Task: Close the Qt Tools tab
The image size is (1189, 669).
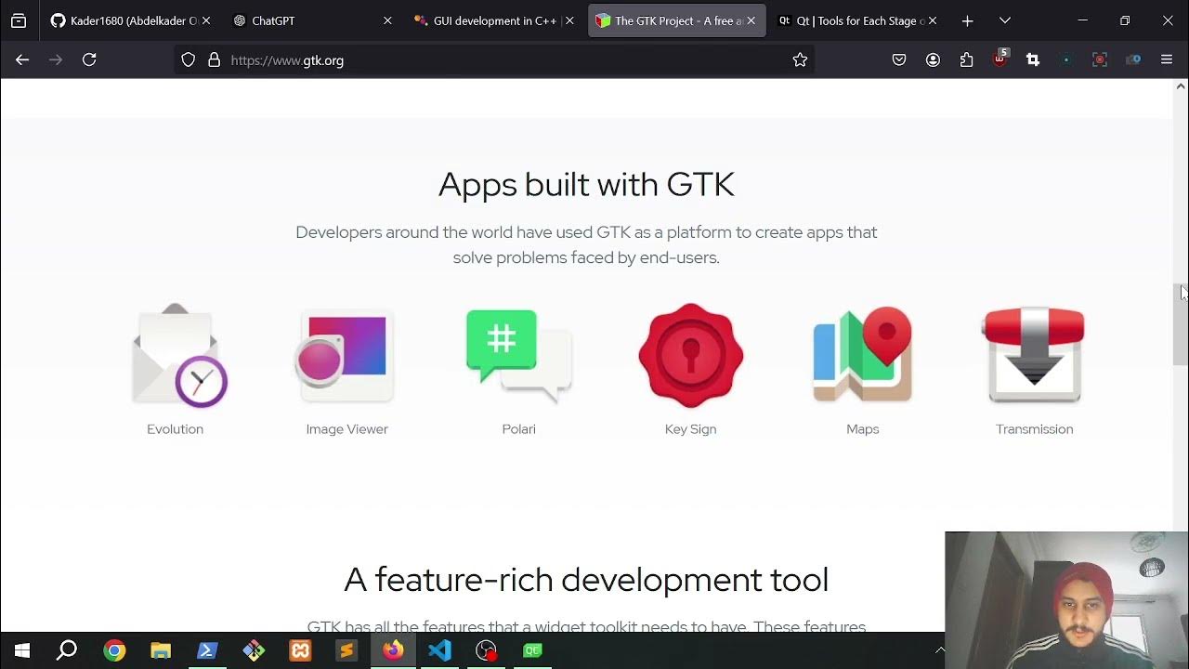Action: pyautogui.click(x=933, y=20)
